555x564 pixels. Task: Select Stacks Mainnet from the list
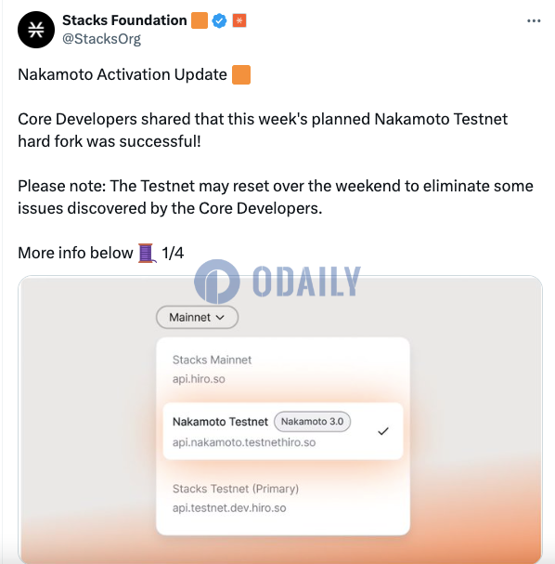point(283,369)
